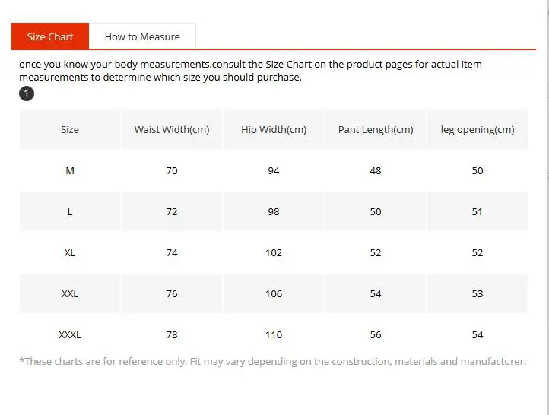Click the reference-only disclaimer text
Screen dimensions: 549x415
coord(272,361)
